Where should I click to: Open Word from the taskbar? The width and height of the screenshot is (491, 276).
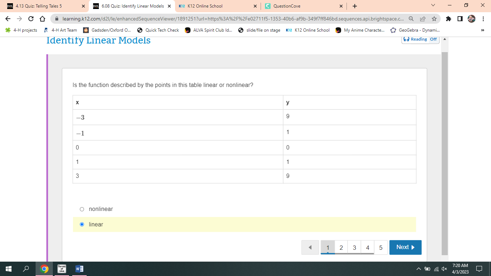click(79, 268)
